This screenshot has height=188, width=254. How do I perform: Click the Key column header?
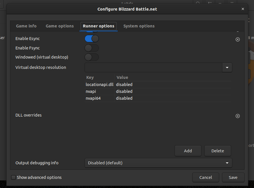point(100,77)
